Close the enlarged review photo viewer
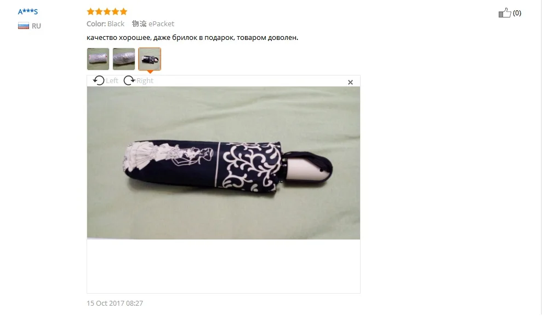Image resolution: width=542 pixels, height=321 pixels. (350, 82)
